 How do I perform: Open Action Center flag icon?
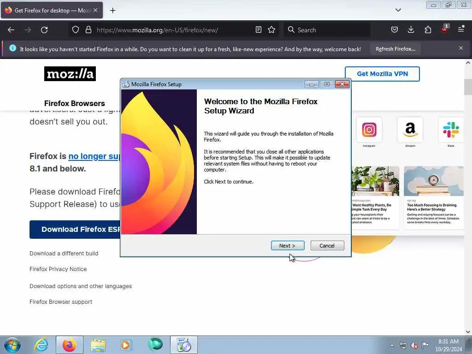pos(425,345)
